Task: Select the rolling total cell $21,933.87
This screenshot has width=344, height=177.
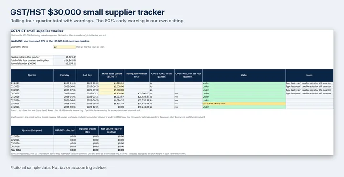Action: pyautogui.click(x=137, y=97)
